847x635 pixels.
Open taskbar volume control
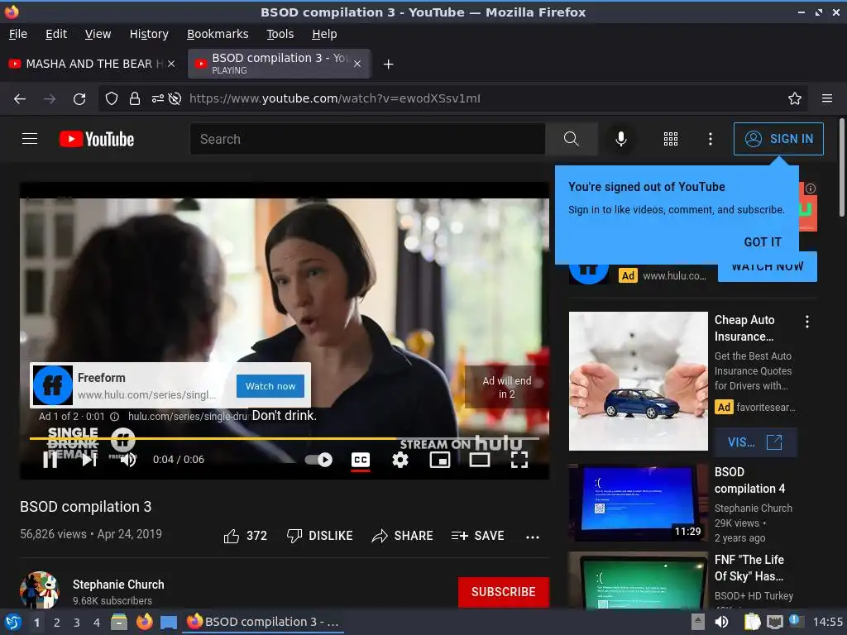(x=722, y=622)
